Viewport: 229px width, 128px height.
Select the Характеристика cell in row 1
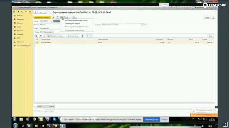[126, 43]
